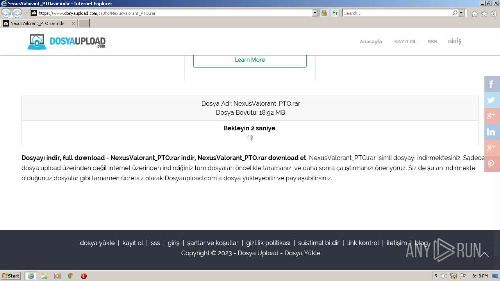Open the recent pages dropdown arrow
This screenshot has height=281, width=500.
[25, 13]
